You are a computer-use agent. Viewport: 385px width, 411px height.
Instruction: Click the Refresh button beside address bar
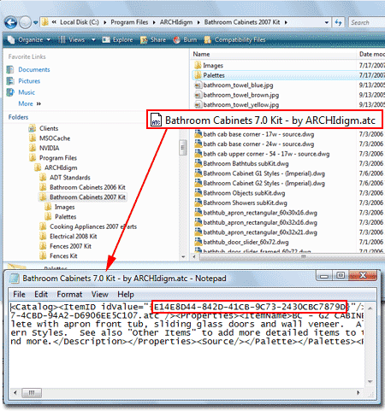[x=339, y=22]
